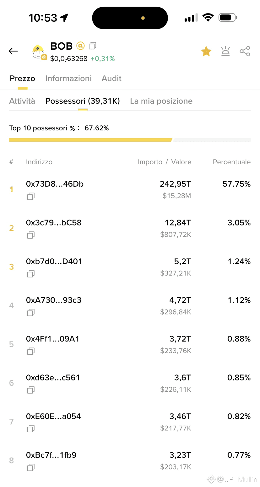Tap the share icon
The image size is (260, 487).
click(x=245, y=51)
